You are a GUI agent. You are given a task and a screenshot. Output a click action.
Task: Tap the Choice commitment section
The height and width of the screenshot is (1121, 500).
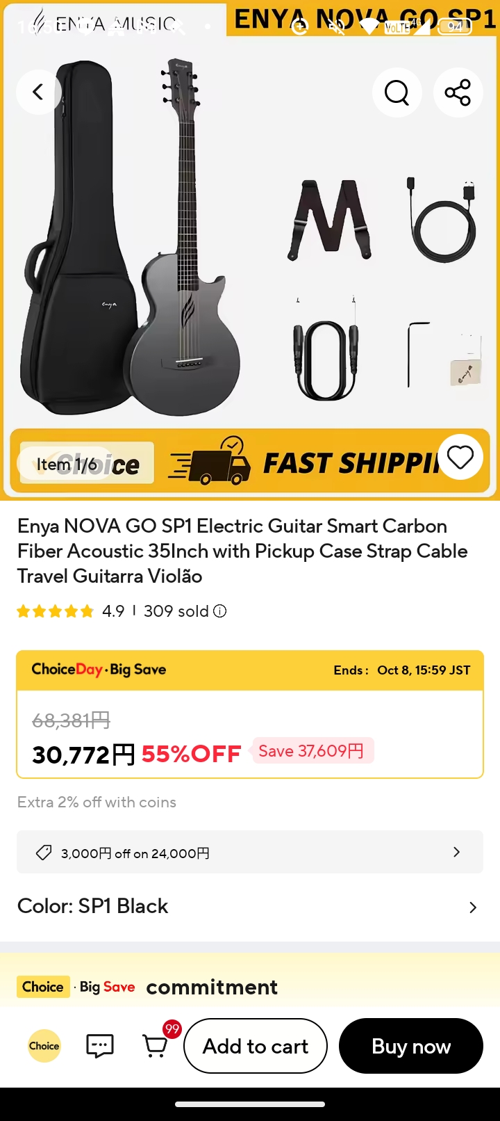coord(212,987)
